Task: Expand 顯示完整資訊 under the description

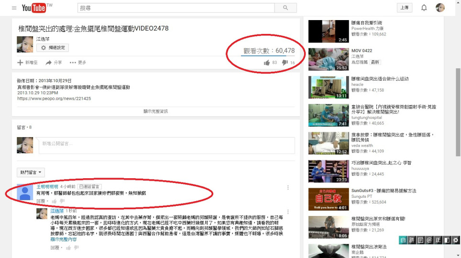Action: click(155, 111)
